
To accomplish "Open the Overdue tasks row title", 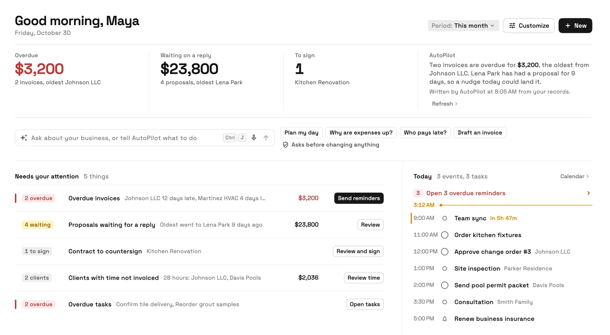I will pos(90,305).
